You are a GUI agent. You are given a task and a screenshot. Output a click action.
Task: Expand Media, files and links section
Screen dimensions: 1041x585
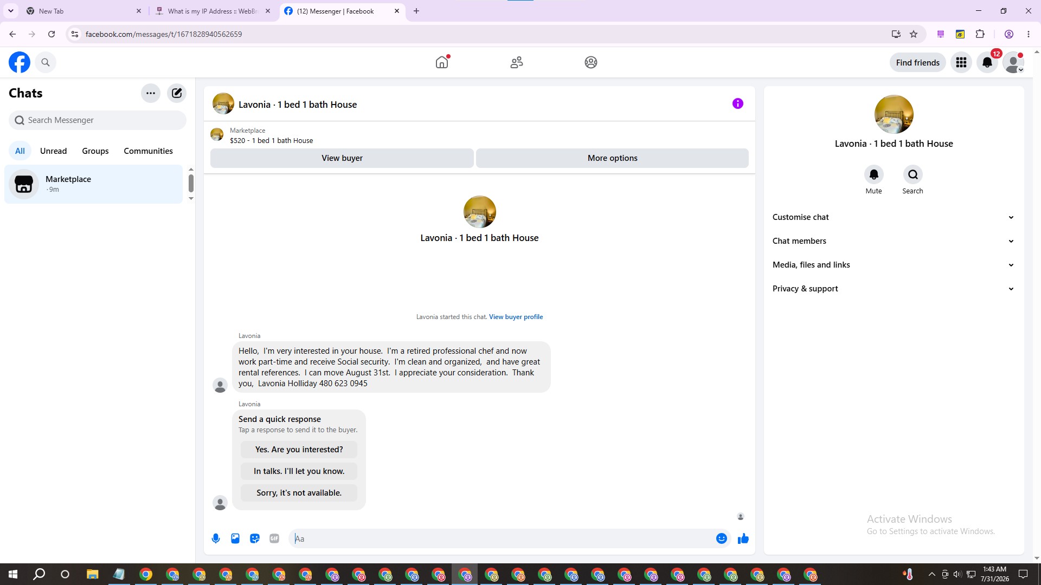[x=894, y=265]
